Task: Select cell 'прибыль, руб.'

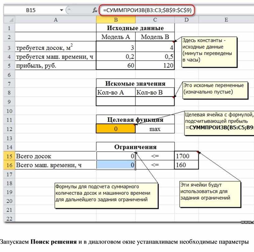Action: coord(55,65)
